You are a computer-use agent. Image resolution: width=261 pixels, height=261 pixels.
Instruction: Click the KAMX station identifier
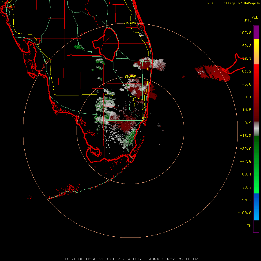pos(154,259)
